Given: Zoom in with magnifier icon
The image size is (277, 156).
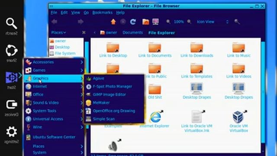Looking at the screenshot, I should click(189, 22).
